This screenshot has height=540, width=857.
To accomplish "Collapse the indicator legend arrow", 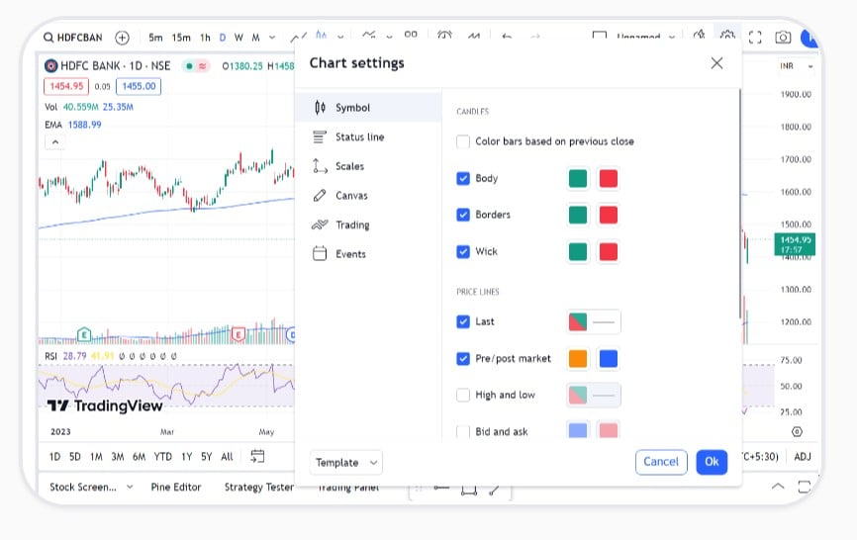I will tap(55, 142).
